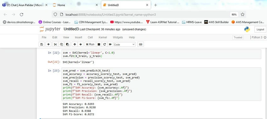Click the Logout button
The width and height of the screenshot is (267, 119).
click(260, 30)
